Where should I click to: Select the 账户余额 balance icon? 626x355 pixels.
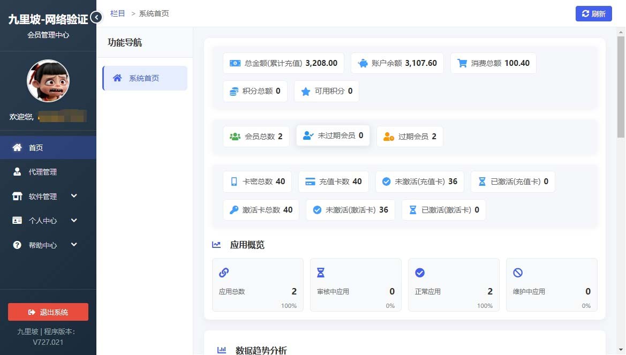coord(364,63)
